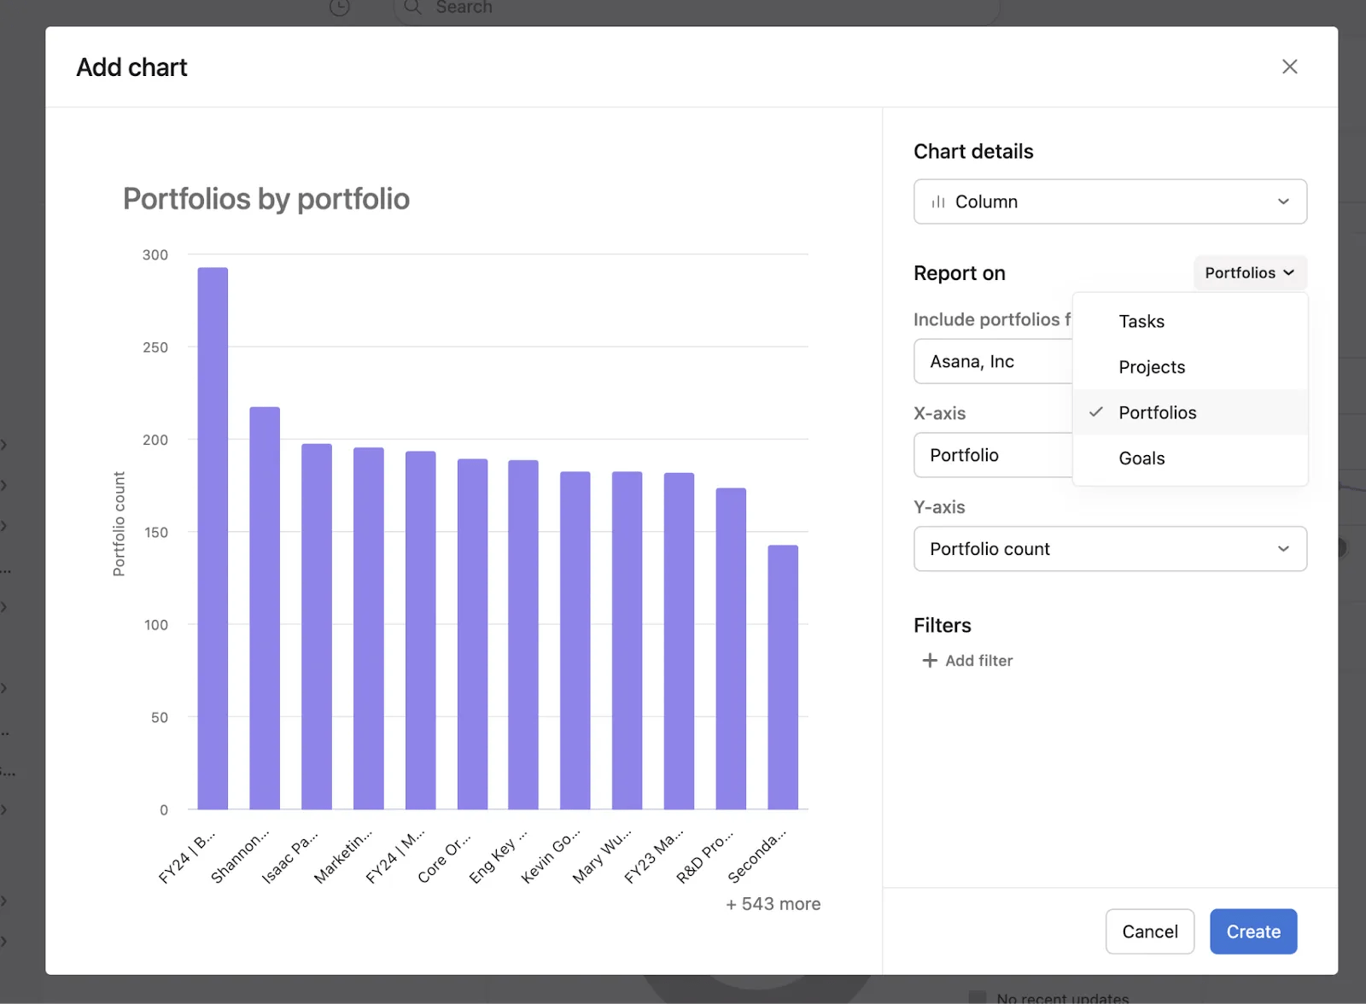Click the search magnifier icon
The image size is (1366, 1004).
point(412,7)
